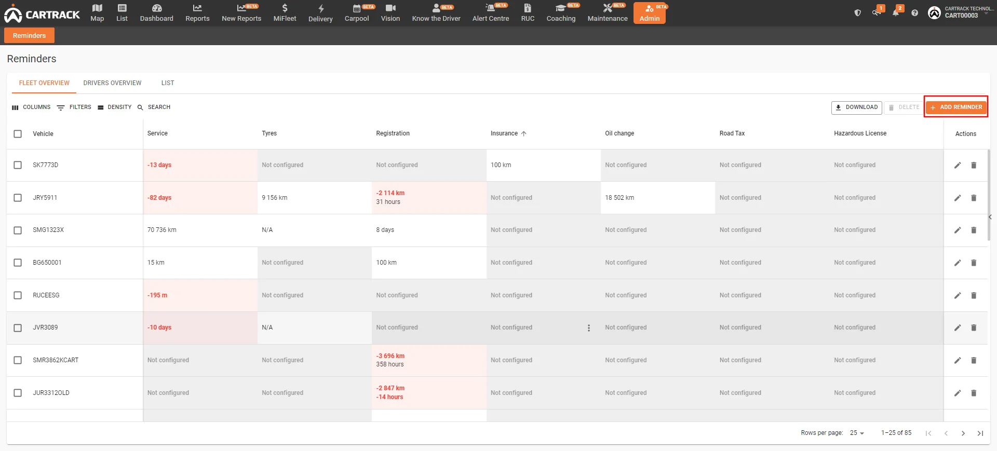Open the help question mark icon
The width and height of the screenshot is (997, 451).
pos(914,13)
